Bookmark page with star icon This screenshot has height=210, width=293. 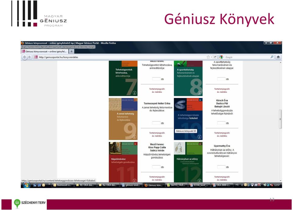(x=208, y=57)
